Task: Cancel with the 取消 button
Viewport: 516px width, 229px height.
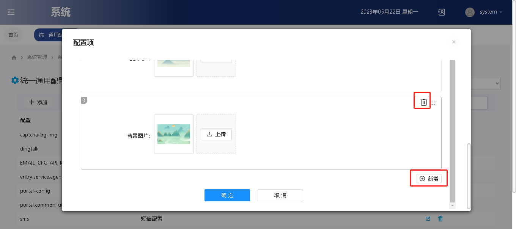Action: [280, 195]
